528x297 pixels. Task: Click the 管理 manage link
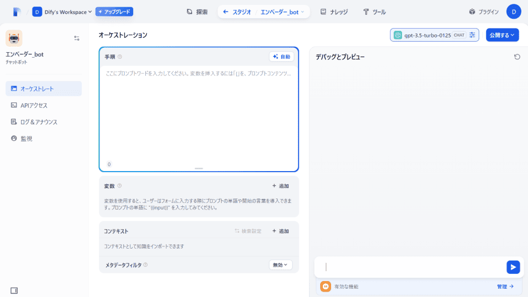[505, 287]
